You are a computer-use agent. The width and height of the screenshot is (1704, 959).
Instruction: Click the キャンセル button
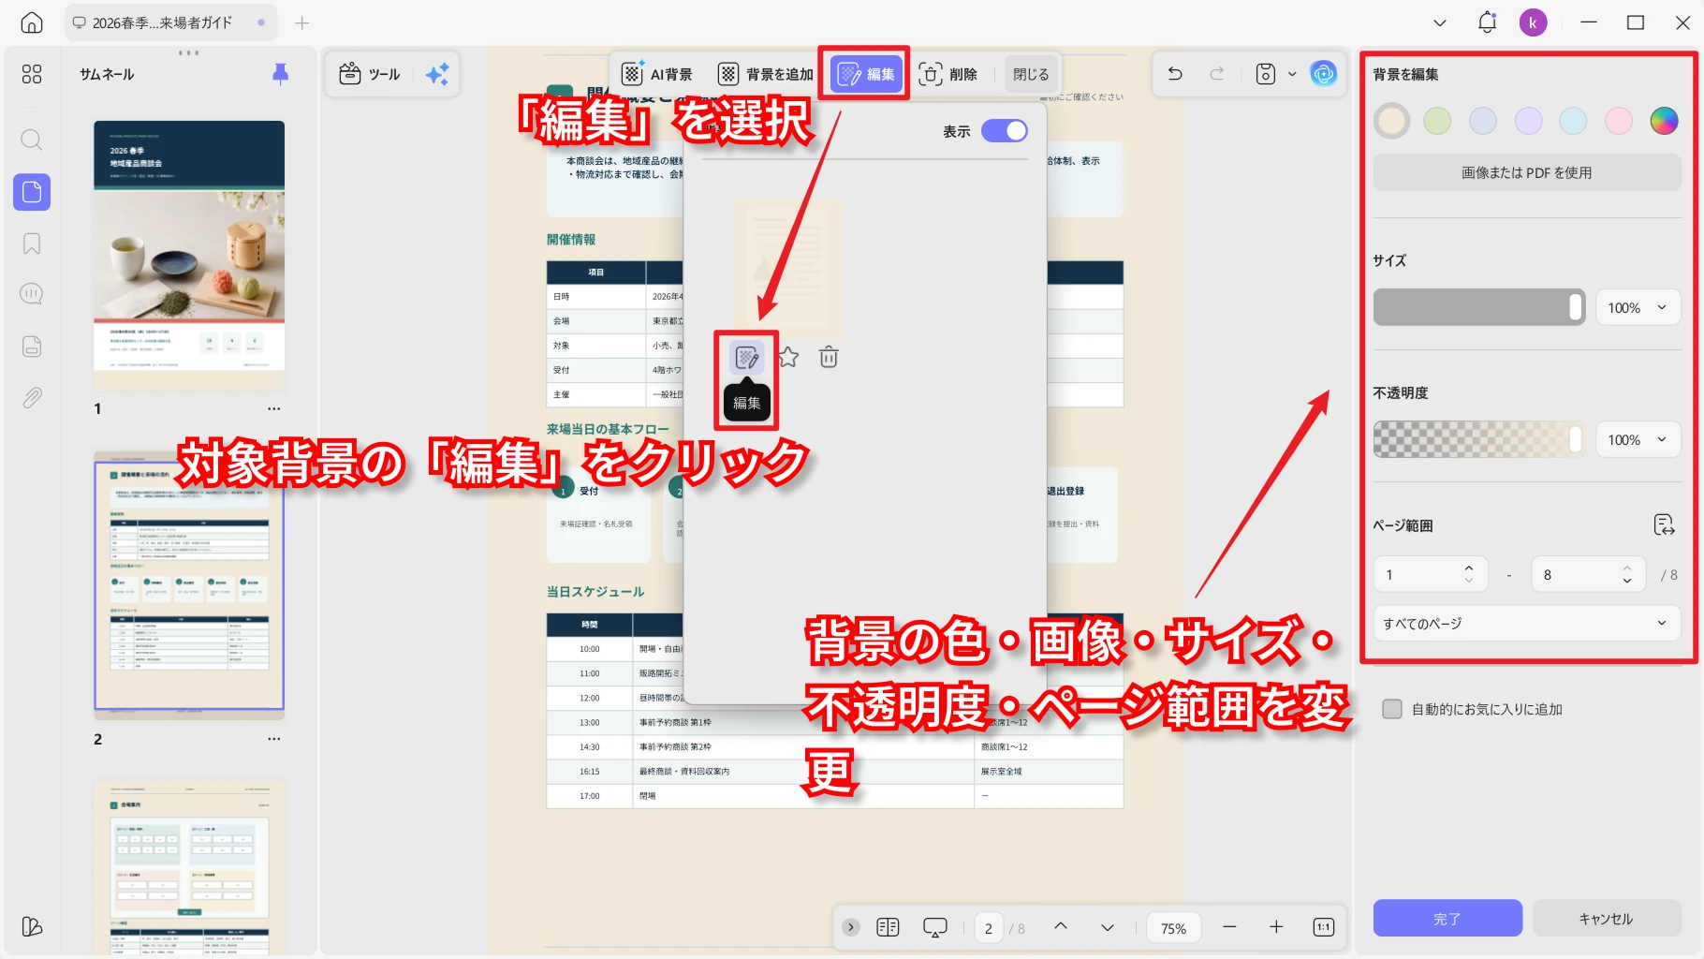[1607, 919]
